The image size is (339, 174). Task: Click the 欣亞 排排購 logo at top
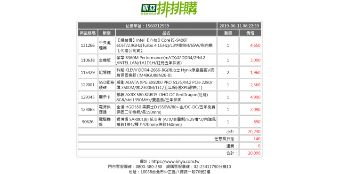pyautogui.click(x=169, y=9)
